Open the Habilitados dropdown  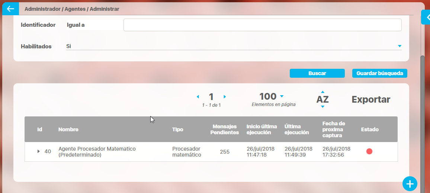coord(399,46)
